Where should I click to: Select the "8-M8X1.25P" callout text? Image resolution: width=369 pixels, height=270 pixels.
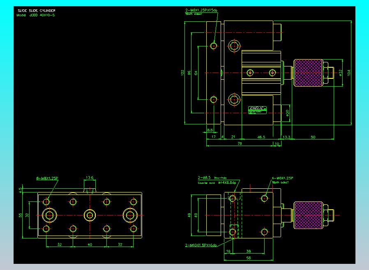(47, 178)
